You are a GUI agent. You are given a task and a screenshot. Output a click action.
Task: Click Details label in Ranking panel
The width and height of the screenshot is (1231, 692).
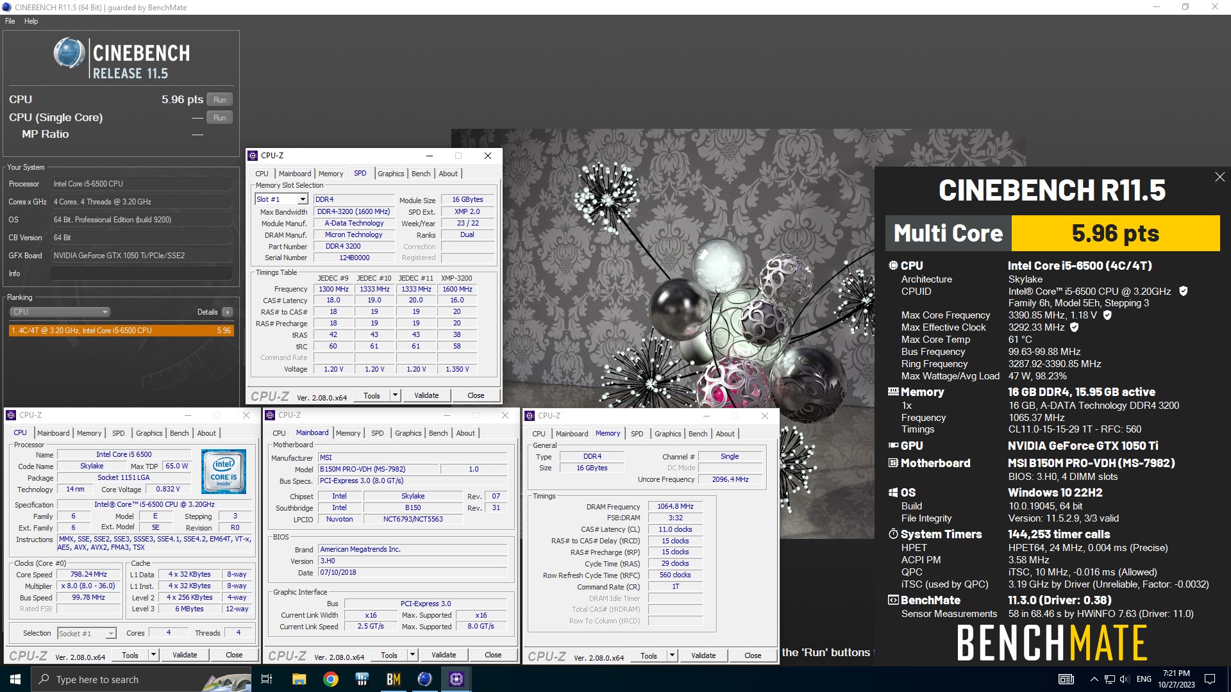207,312
